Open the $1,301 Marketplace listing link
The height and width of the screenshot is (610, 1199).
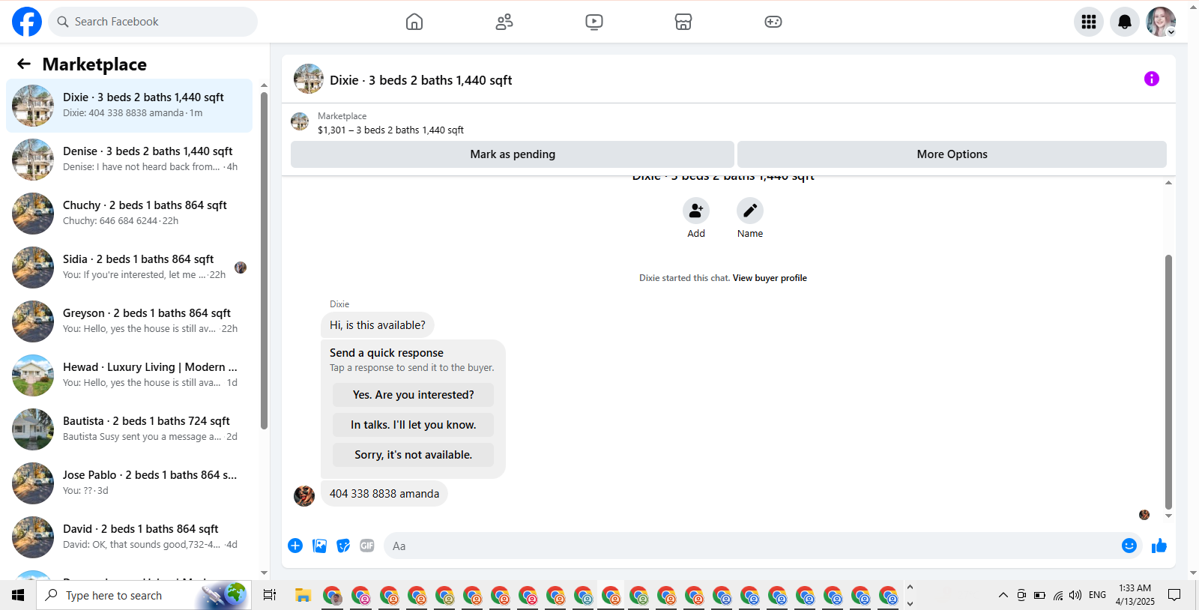coord(390,130)
